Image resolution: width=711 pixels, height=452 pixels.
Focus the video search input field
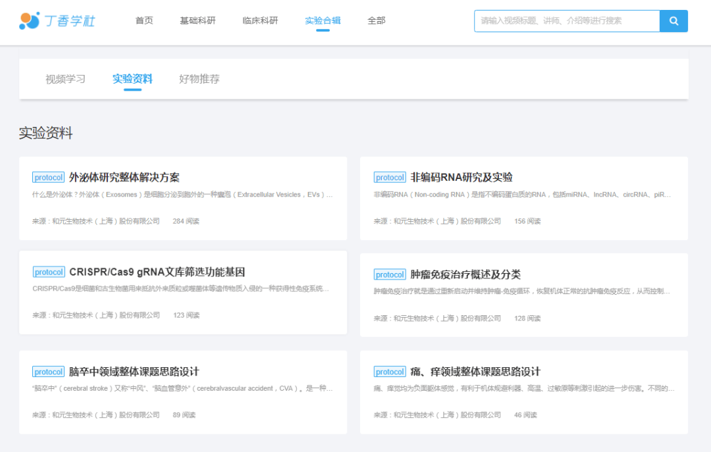click(x=566, y=21)
